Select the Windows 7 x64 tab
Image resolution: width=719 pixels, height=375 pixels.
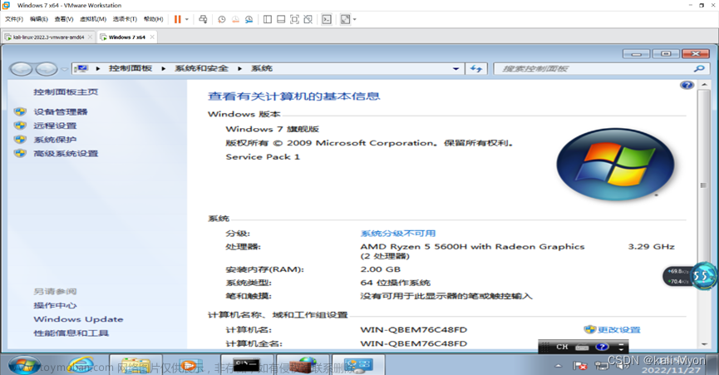(x=127, y=37)
